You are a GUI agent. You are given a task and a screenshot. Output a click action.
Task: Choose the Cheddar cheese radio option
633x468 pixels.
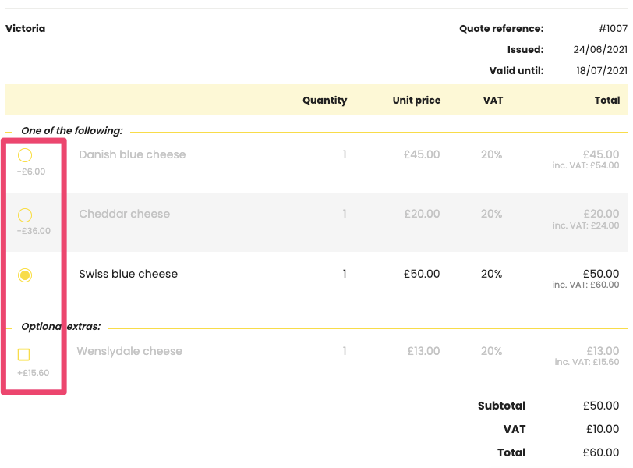[25, 214]
